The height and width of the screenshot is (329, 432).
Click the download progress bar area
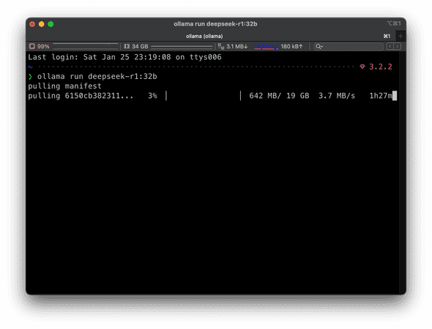(204, 96)
